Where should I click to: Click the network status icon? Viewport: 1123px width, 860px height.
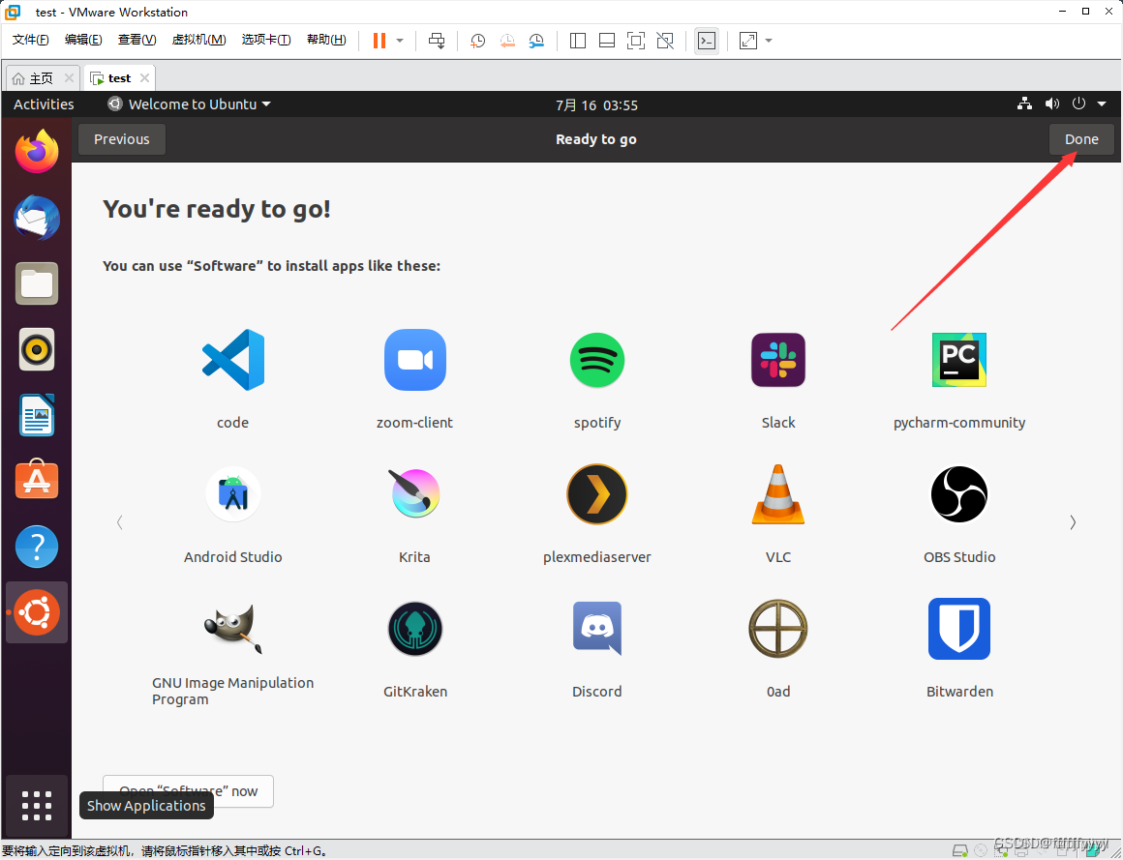[1025, 104]
